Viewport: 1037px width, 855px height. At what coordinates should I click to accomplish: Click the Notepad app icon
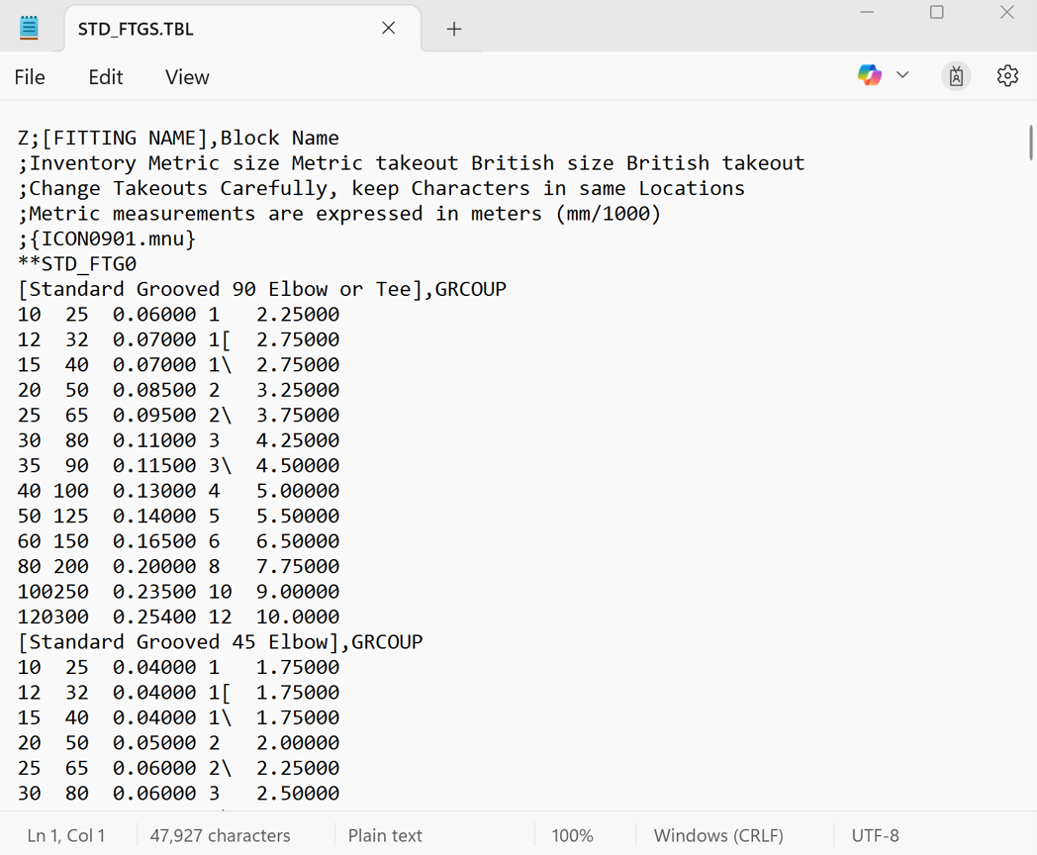click(29, 29)
